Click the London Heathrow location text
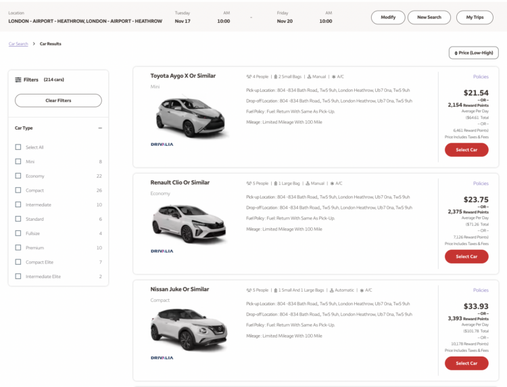This screenshot has height=387, width=507. point(85,22)
